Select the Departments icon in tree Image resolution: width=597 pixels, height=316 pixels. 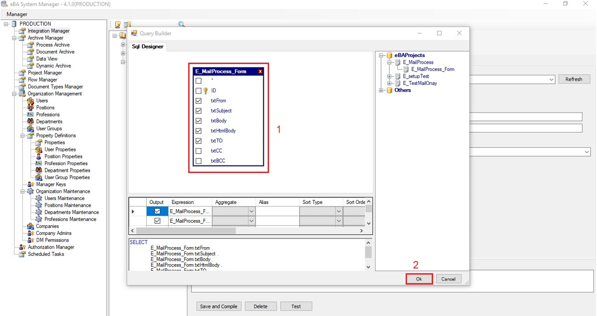point(31,121)
